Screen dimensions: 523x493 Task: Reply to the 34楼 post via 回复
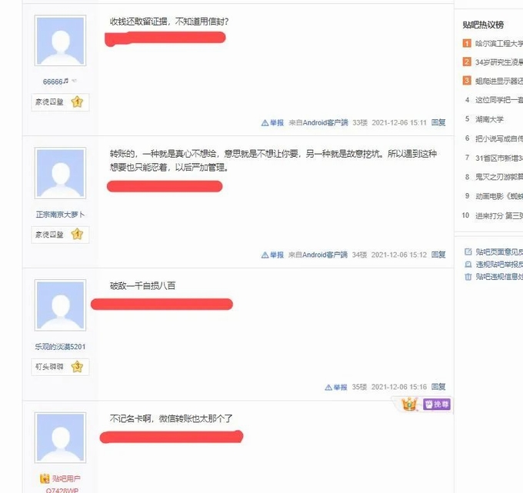click(x=438, y=255)
